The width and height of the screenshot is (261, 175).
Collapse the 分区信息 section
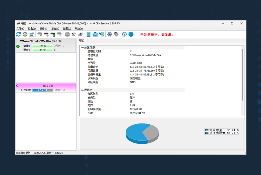tap(82, 47)
